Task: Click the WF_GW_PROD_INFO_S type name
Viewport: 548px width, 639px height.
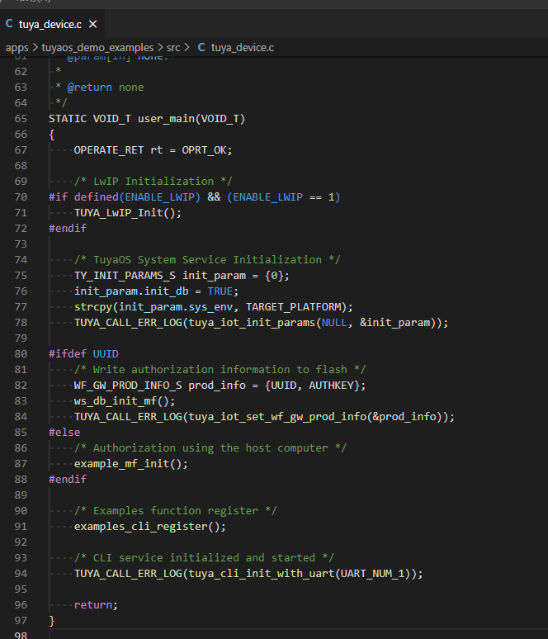Action: (128, 386)
